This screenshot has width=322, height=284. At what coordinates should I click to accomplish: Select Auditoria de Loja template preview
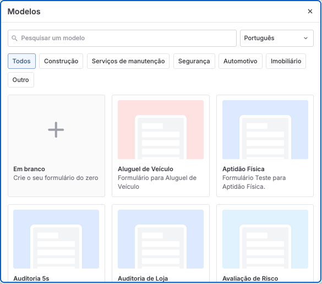(161, 239)
